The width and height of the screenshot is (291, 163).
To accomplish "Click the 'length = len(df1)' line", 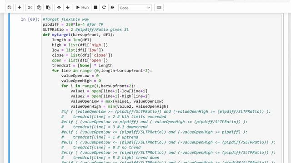I will (x=72, y=40).
